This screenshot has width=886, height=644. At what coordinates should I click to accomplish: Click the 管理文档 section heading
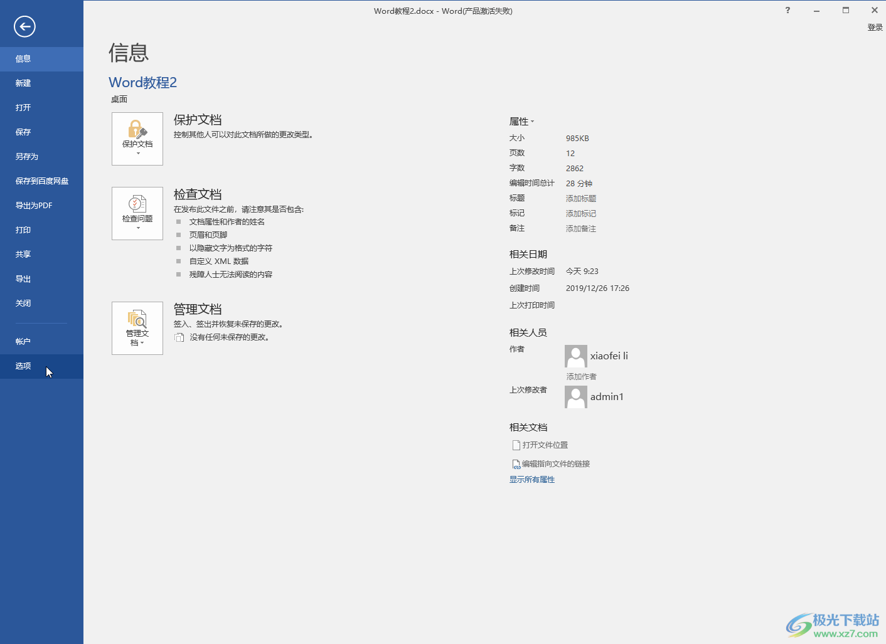pyautogui.click(x=198, y=310)
